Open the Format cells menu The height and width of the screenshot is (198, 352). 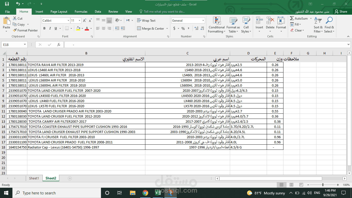point(281,25)
